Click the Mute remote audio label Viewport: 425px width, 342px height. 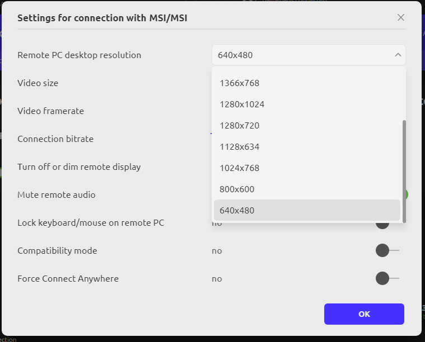click(56, 194)
